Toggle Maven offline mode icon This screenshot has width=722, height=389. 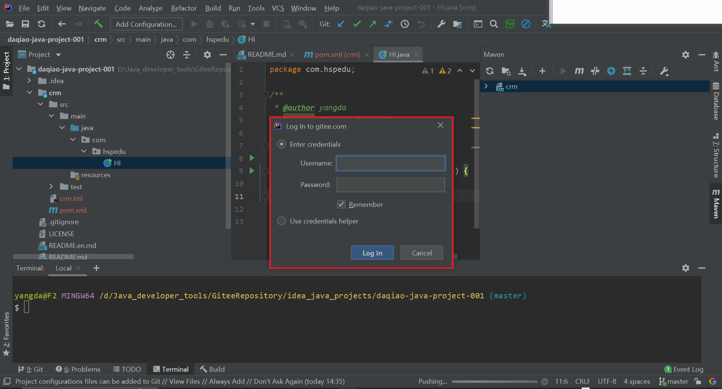(x=595, y=71)
